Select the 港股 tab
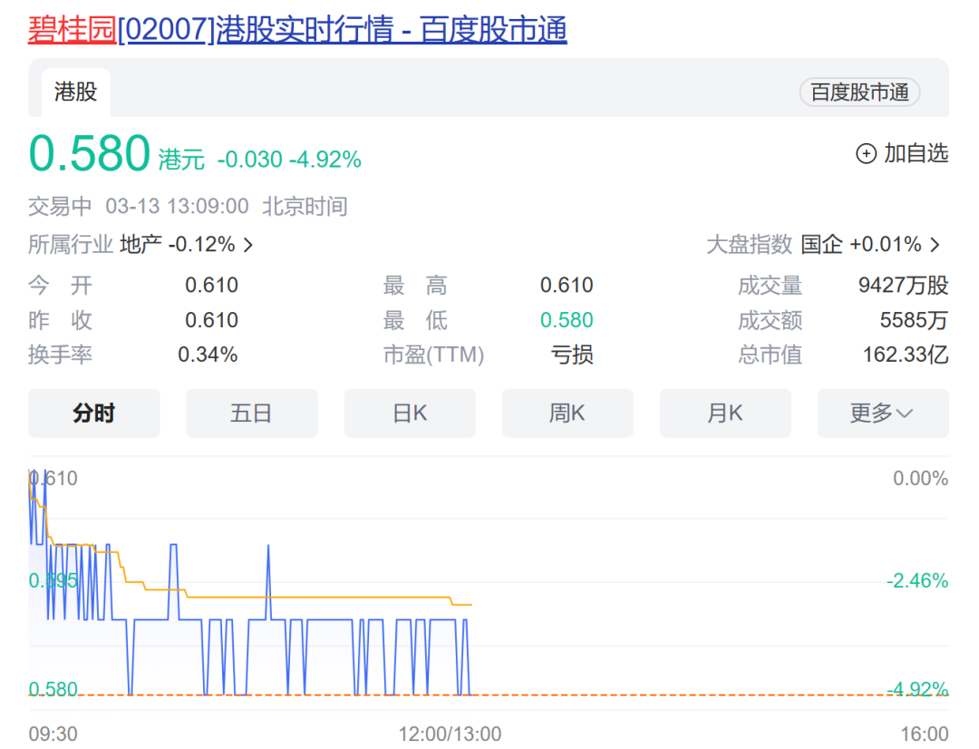Image resolution: width=979 pixels, height=749 pixels. click(x=75, y=92)
